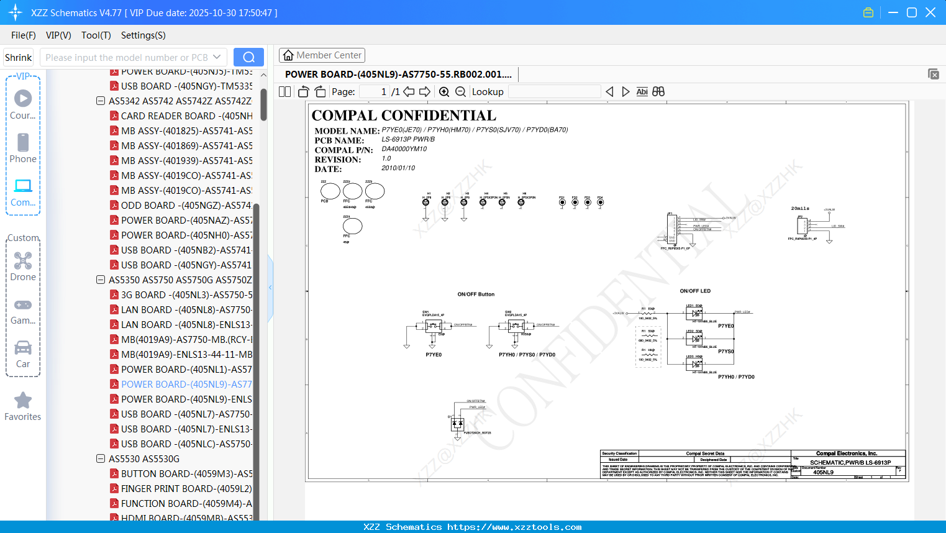Open CARD READER BOARD -(405NH file

(x=181, y=116)
